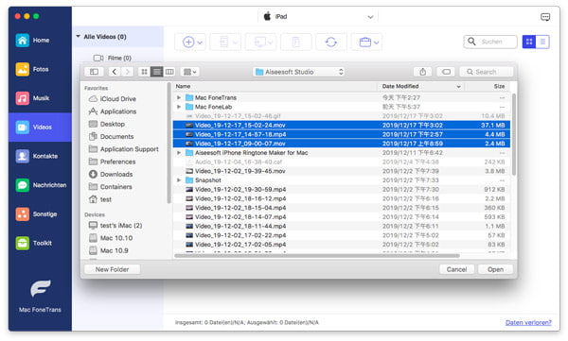The image size is (568, 341).
Task: Open Aiseesoft Studio location dropdown
Action: click(x=299, y=72)
